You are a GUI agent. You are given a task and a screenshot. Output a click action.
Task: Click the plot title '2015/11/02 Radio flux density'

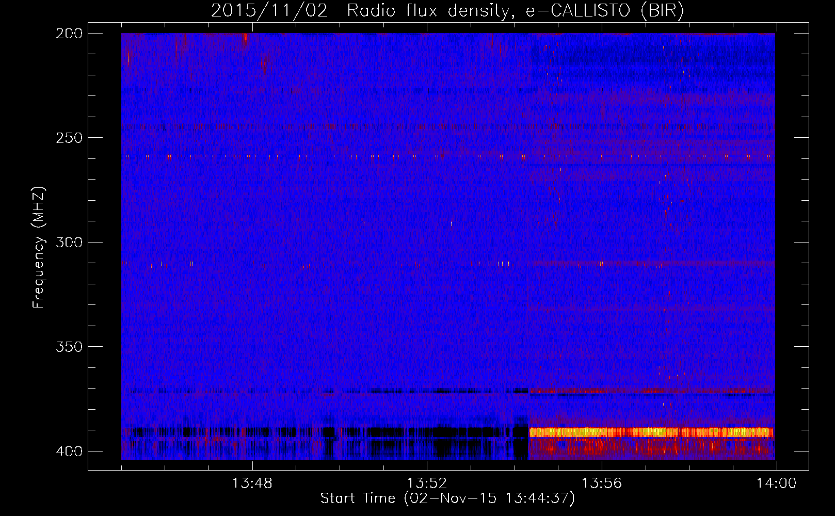pyautogui.click(x=447, y=11)
